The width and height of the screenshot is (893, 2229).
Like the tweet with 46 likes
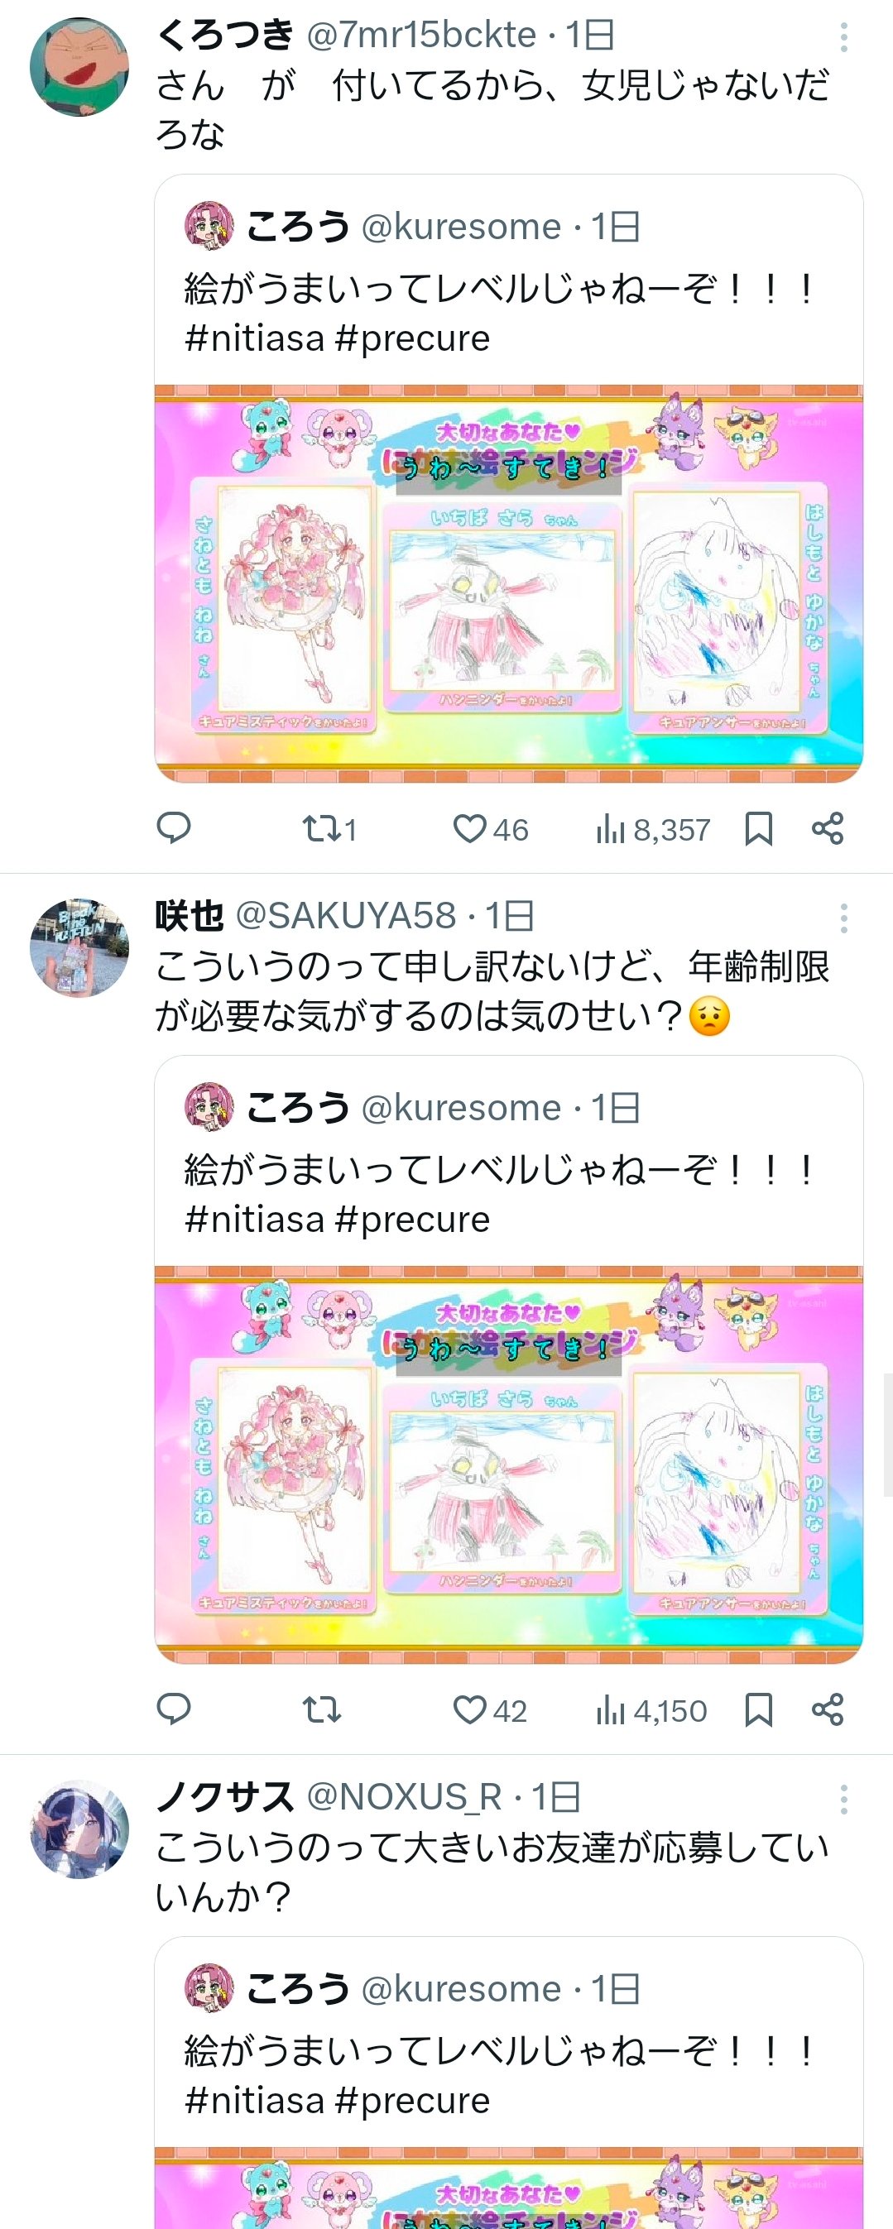(x=491, y=829)
